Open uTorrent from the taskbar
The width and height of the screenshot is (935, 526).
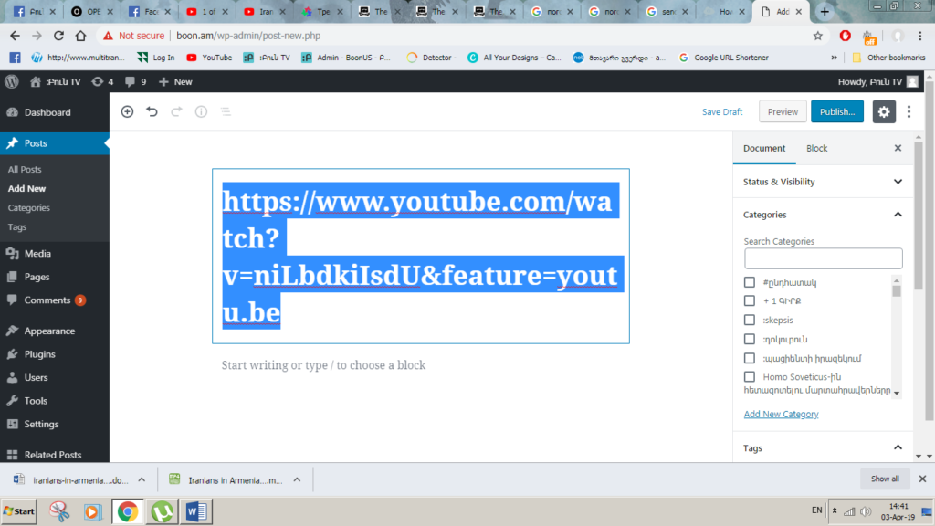[x=162, y=511]
